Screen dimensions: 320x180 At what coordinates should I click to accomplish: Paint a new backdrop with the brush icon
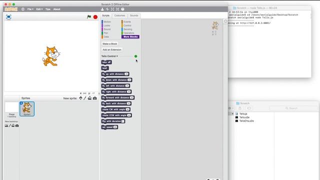click(x=9, y=125)
